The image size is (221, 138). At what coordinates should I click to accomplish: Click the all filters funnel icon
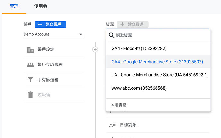(x=30, y=80)
